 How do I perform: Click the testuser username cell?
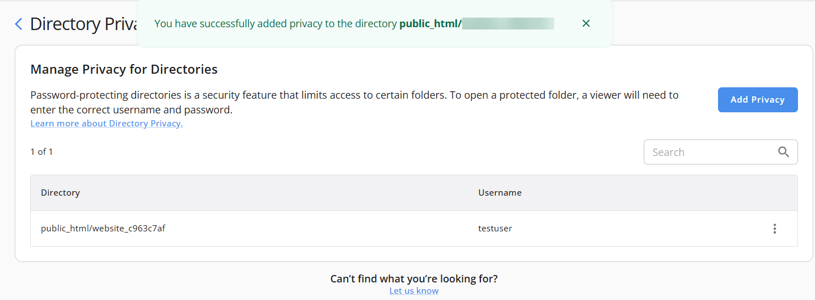pyautogui.click(x=495, y=229)
